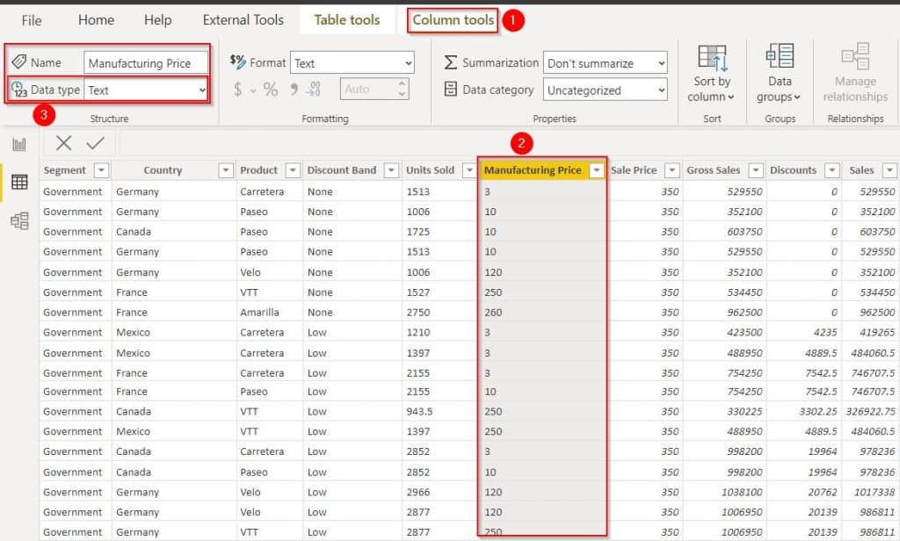Click the Manufacturing Price cell 260
900x541 pixels.
(x=493, y=313)
